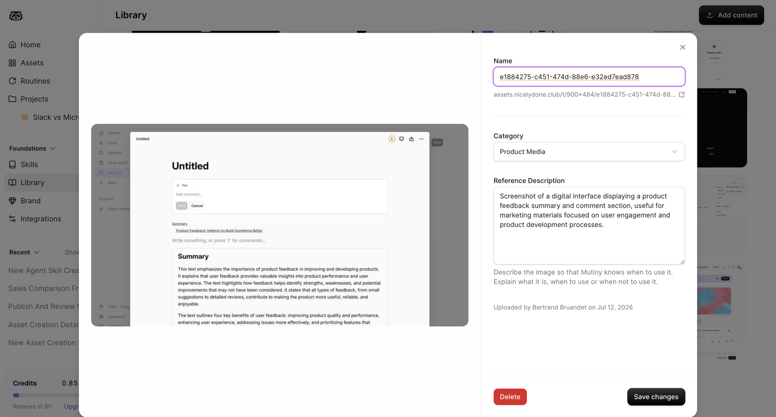Image resolution: width=776 pixels, height=417 pixels.
Task: Open recent item Publish And Review
Action: [44, 306]
